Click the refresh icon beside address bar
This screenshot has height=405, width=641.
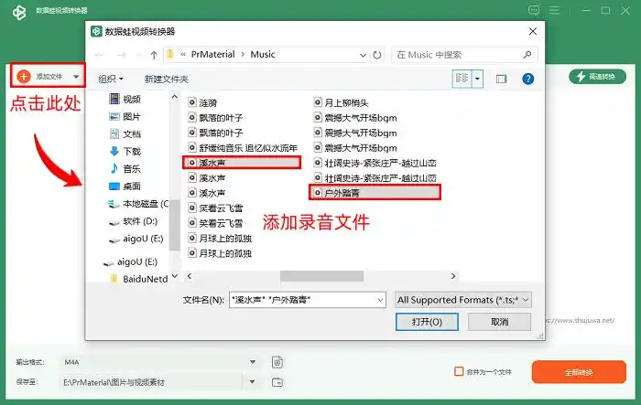pos(378,55)
